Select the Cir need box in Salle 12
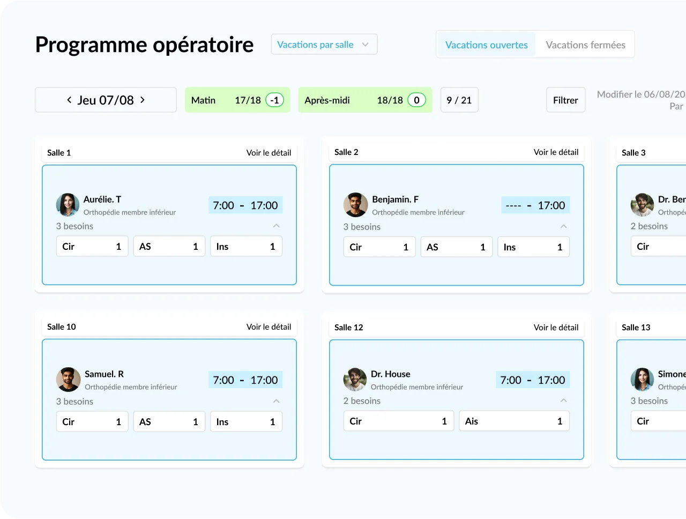The image size is (686, 519). [399, 421]
